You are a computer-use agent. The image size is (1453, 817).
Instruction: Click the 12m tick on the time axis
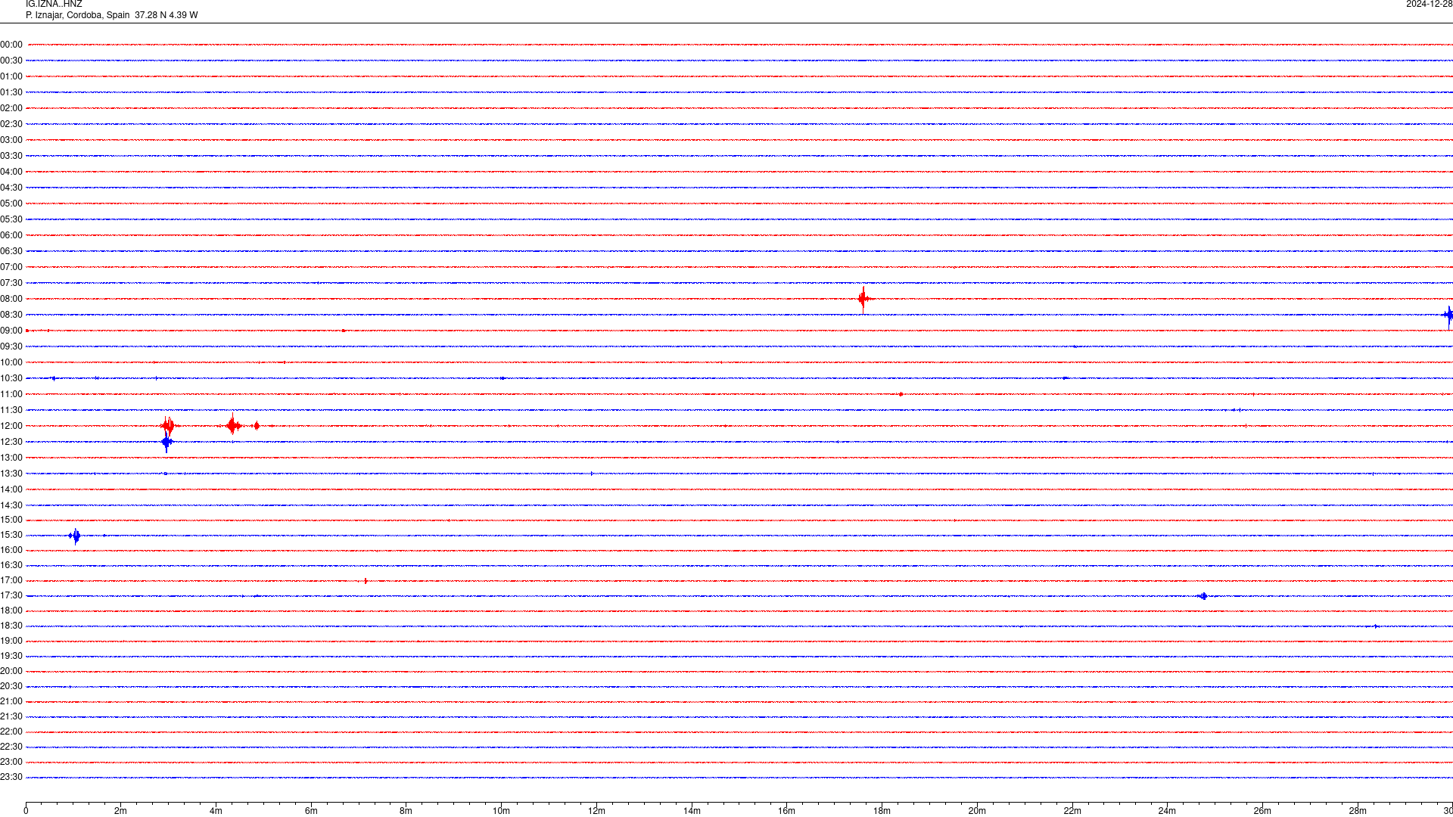[596, 811]
